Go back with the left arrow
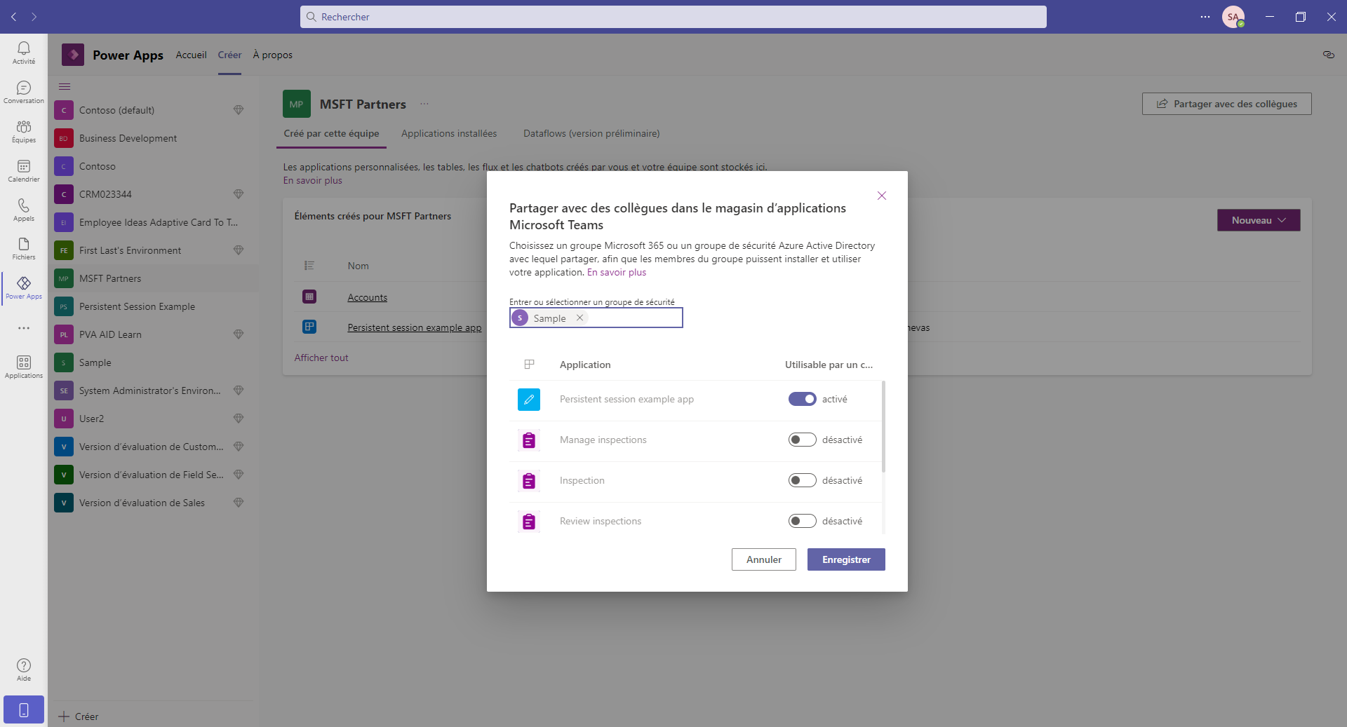The width and height of the screenshot is (1347, 727). pos(14,17)
